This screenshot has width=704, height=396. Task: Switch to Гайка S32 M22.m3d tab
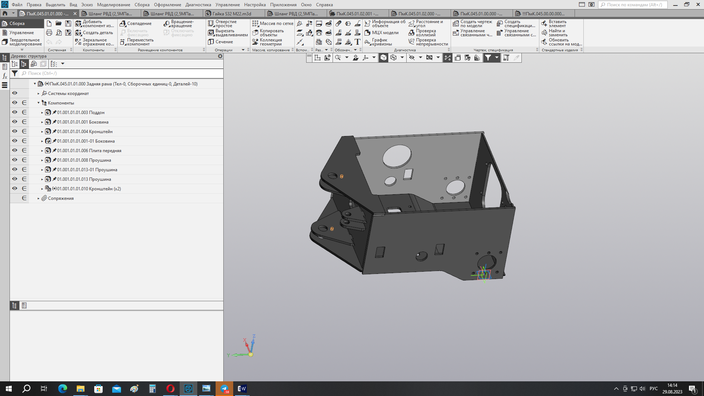click(232, 14)
